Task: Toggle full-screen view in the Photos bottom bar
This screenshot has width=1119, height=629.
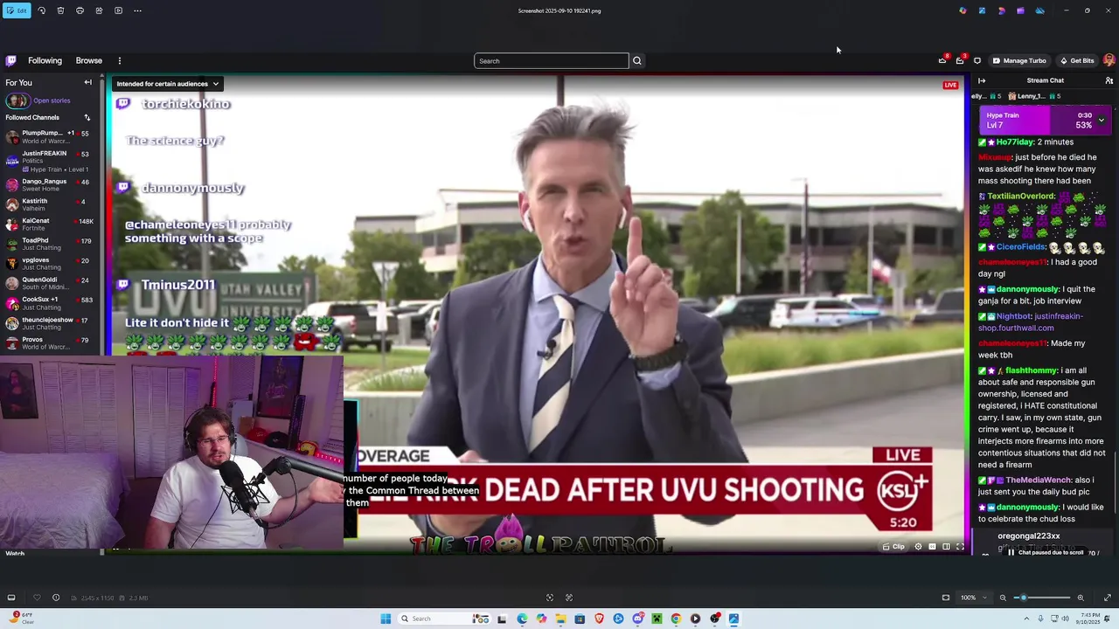Action: pyautogui.click(x=1108, y=598)
